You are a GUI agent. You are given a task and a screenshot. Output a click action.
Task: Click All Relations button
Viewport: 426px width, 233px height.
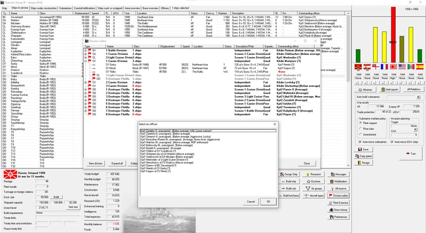tap(414, 90)
